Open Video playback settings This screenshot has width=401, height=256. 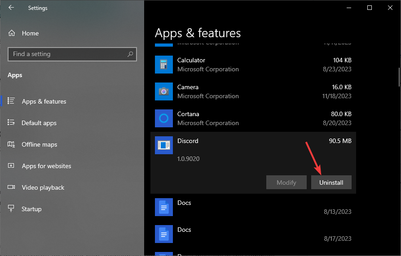pos(43,187)
